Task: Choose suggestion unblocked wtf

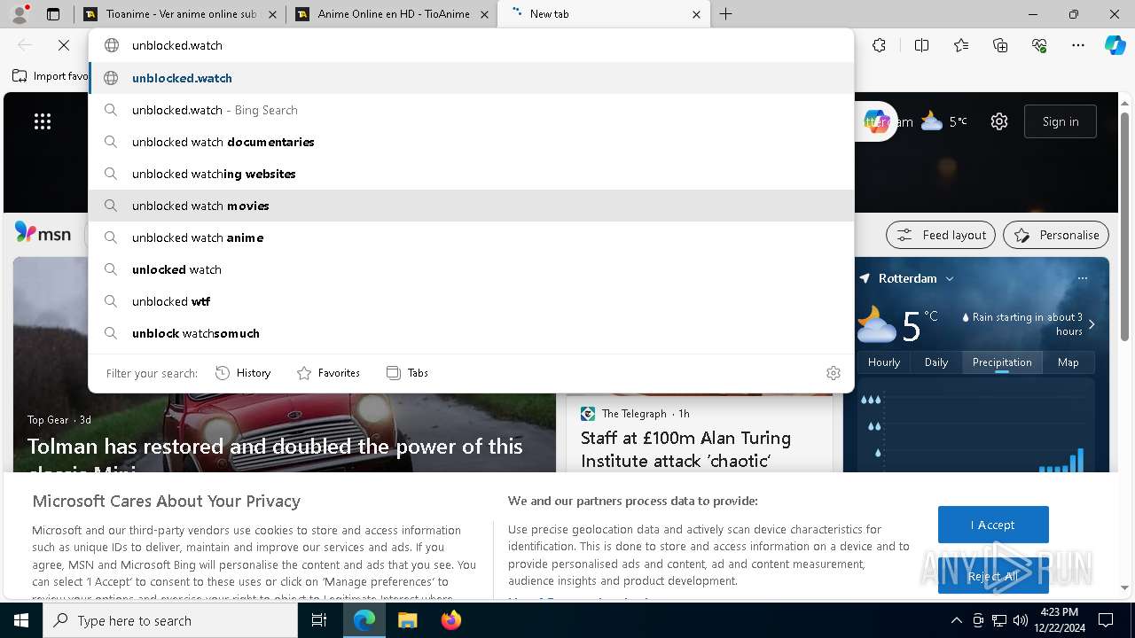Action: click(x=472, y=301)
